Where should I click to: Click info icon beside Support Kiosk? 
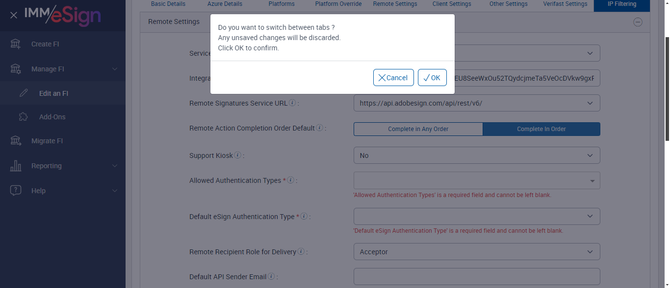coord(238,155)
